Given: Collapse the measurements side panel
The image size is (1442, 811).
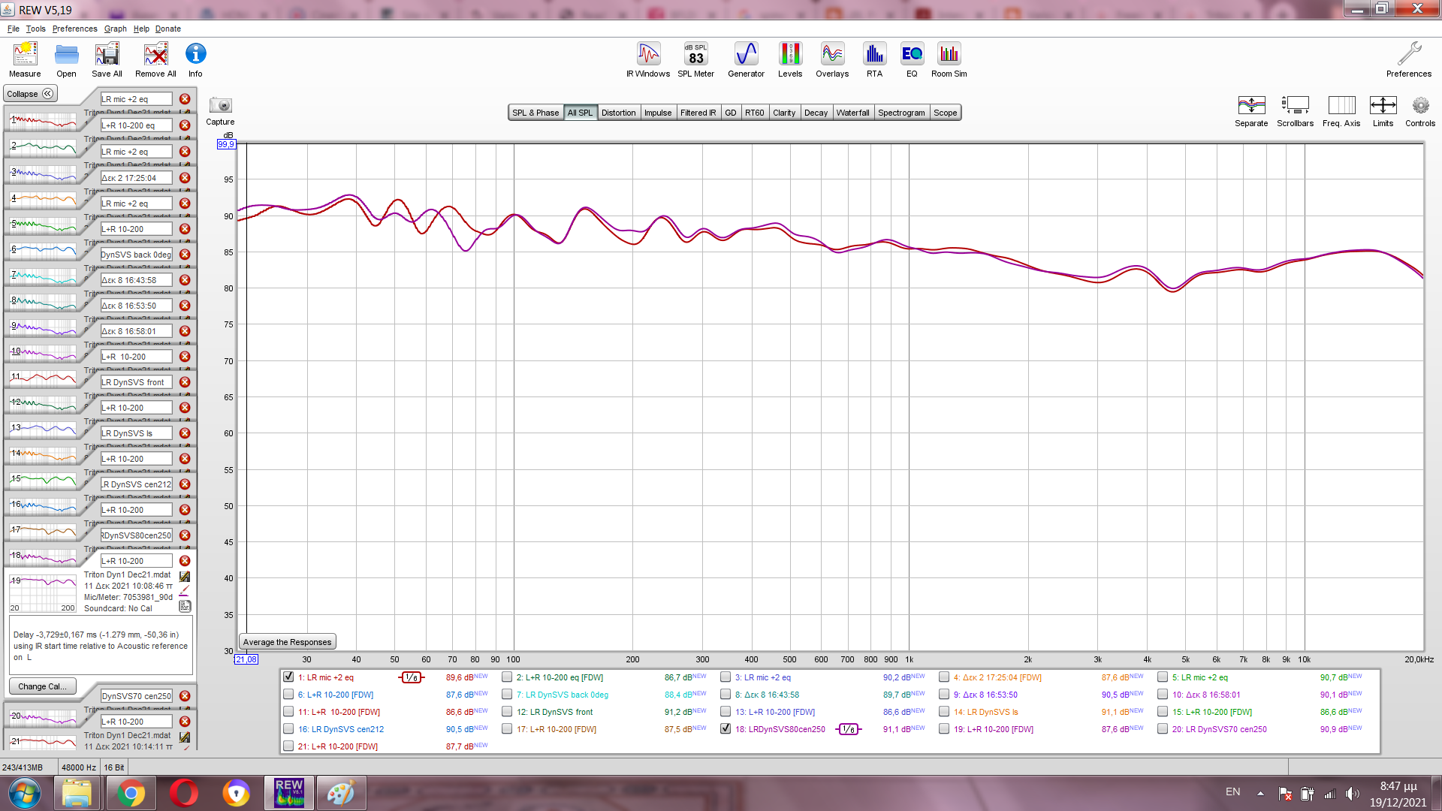Looking at the screenshot, I should point(30,94).
